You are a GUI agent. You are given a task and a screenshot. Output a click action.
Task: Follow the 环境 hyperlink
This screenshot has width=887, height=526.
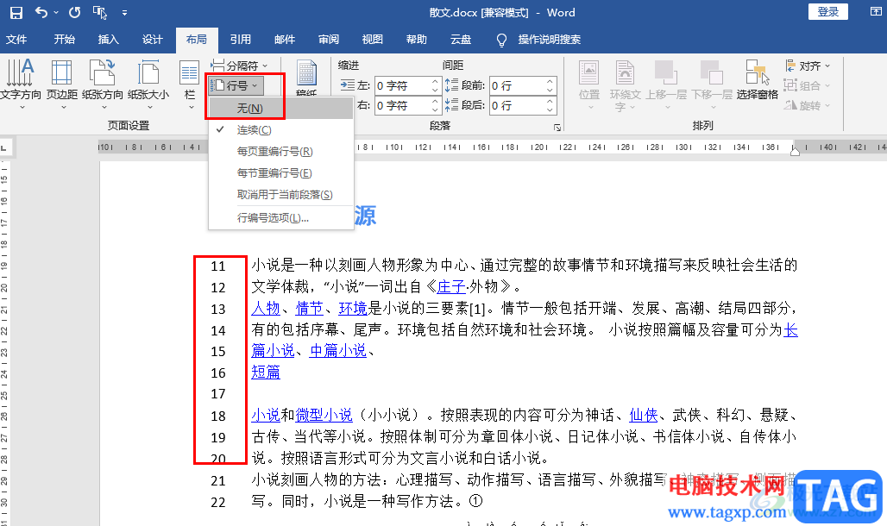(353, 308)
